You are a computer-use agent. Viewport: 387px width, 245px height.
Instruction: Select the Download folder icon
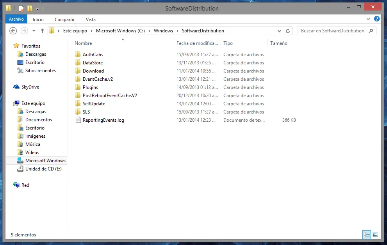78,71
